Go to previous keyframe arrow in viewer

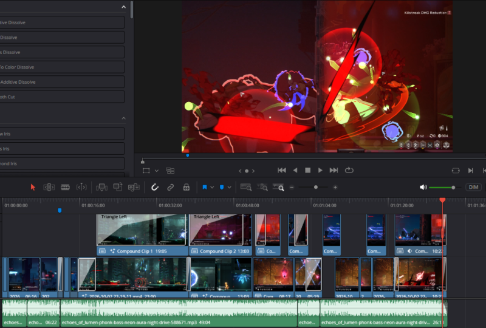tap(240, 171)
